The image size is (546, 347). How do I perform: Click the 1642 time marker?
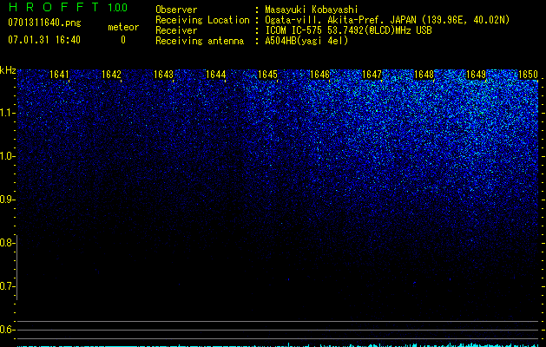pos(111,75)
